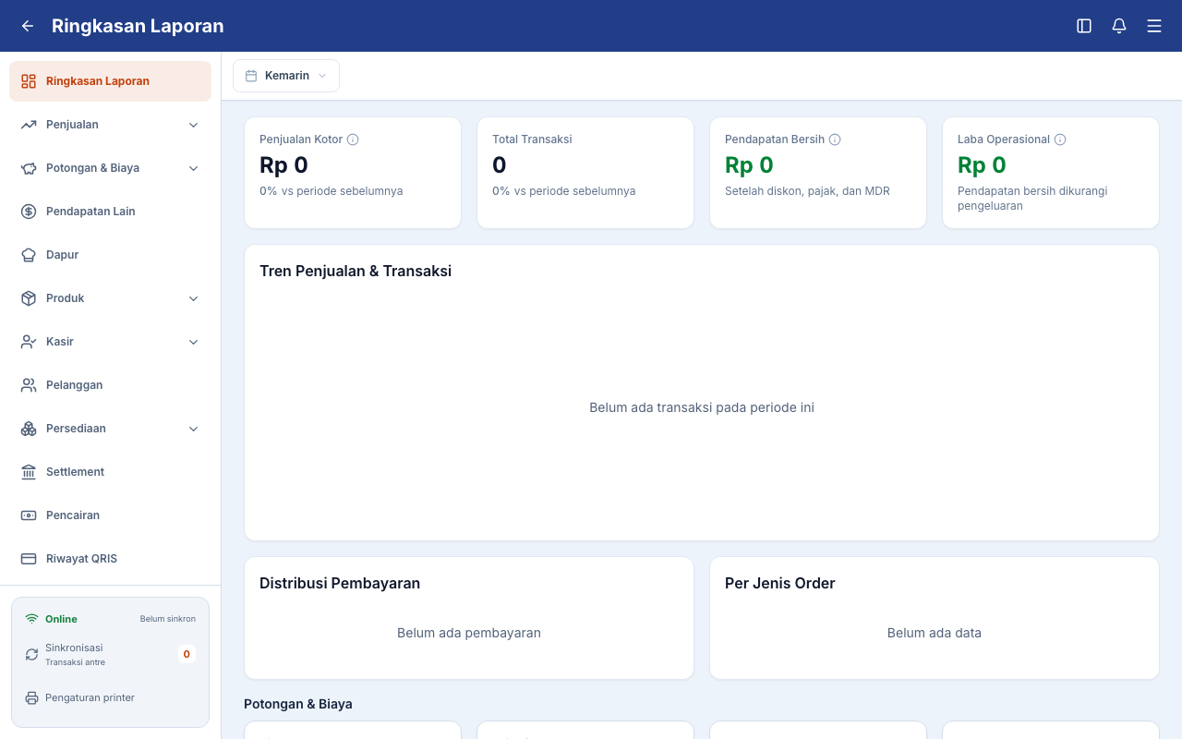Viewport: 1182px width, 739px height.
Task: Click the Sinkronisasi refresh icon
Action: click(31, 654)
